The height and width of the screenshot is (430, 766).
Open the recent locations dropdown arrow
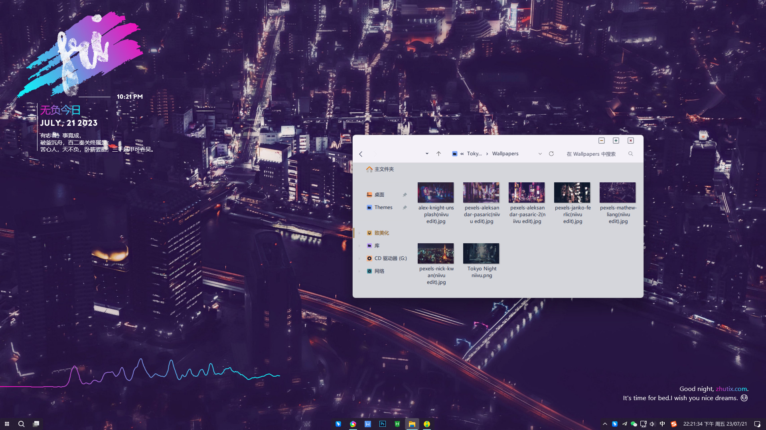tap(427, 154)
